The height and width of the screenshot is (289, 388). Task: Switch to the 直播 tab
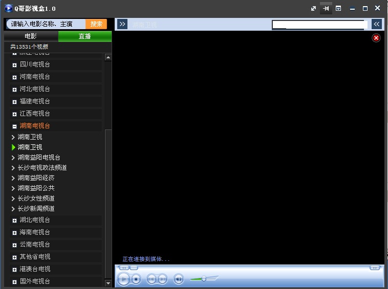(x=84, y=36)
